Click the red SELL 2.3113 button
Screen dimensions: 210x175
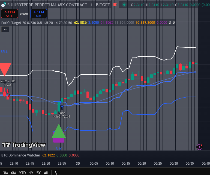click(x=10, y=14)
